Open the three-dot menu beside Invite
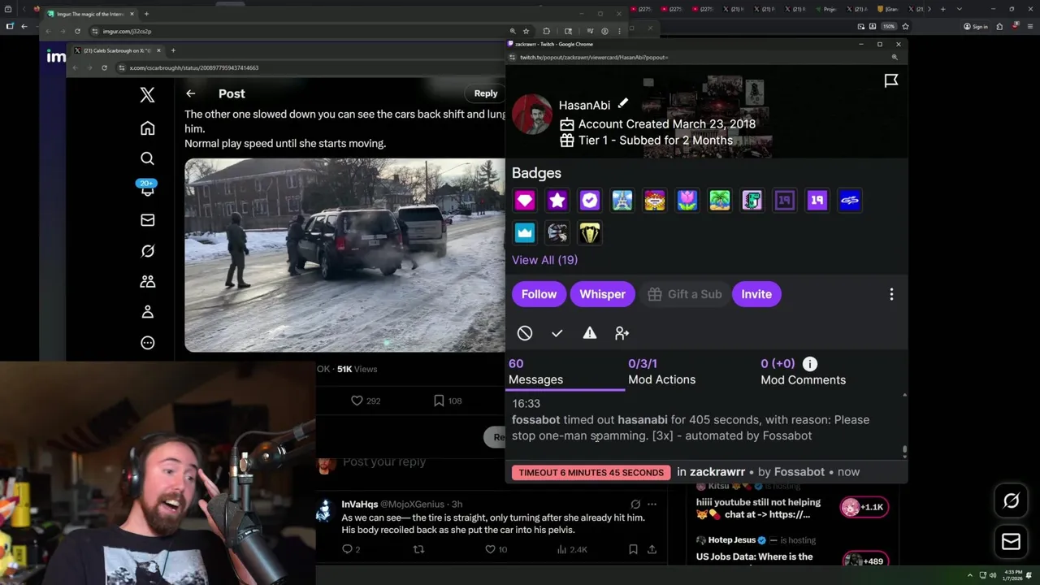Screen dimensions: 1040x585 tap(891, 294)
